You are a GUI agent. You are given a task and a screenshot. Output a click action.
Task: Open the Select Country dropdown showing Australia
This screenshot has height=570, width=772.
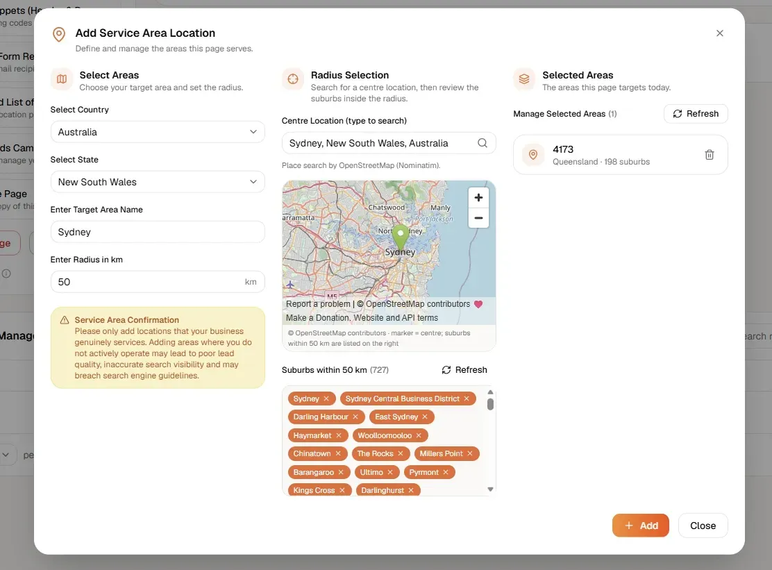(x=158, y=132)
